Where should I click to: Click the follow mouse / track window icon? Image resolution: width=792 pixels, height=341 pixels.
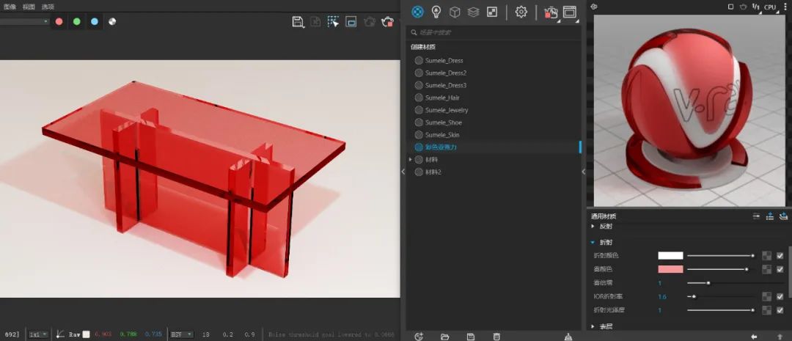coord(351,22)
